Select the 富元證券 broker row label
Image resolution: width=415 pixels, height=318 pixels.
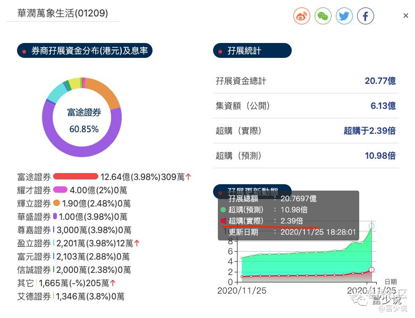(x=34, y=256)
